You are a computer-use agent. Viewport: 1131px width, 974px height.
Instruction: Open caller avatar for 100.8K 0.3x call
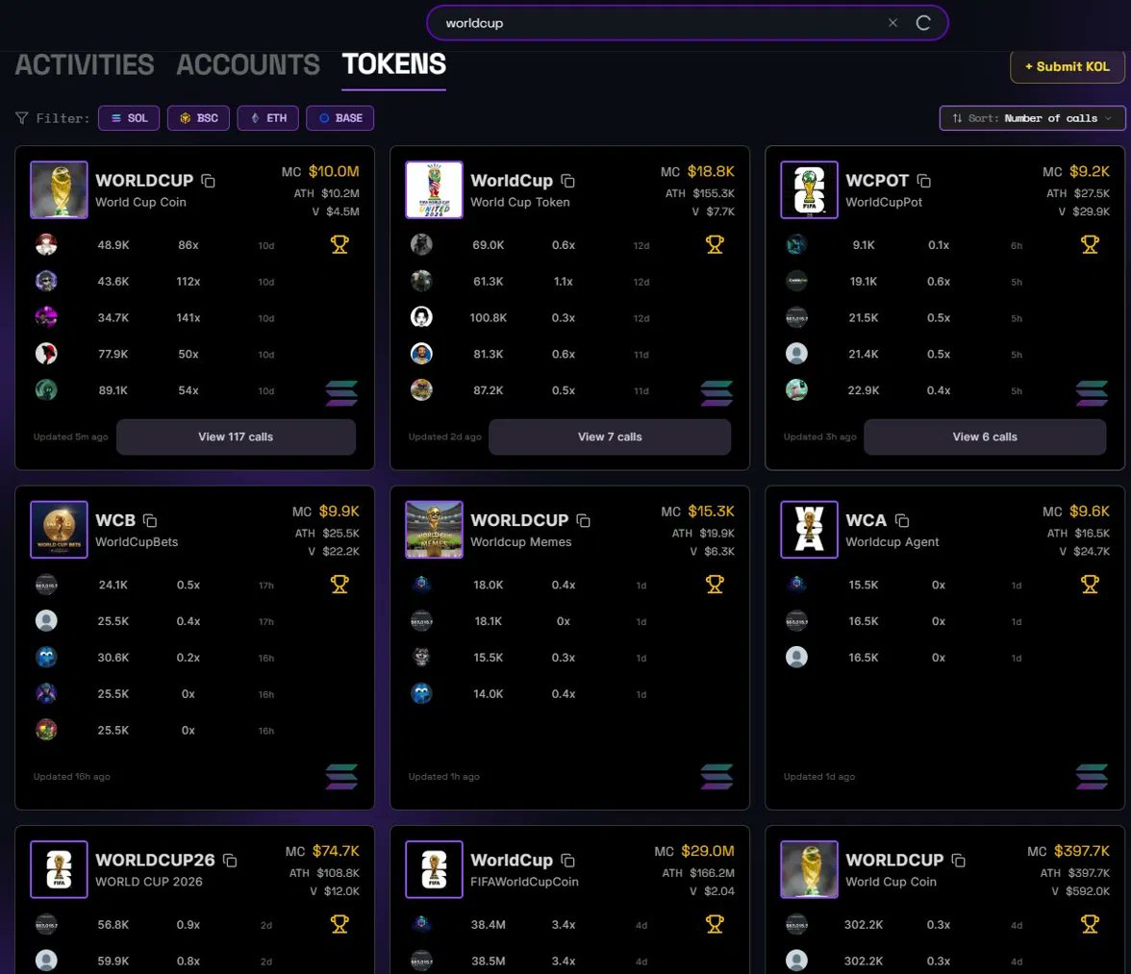coord(421,316)
